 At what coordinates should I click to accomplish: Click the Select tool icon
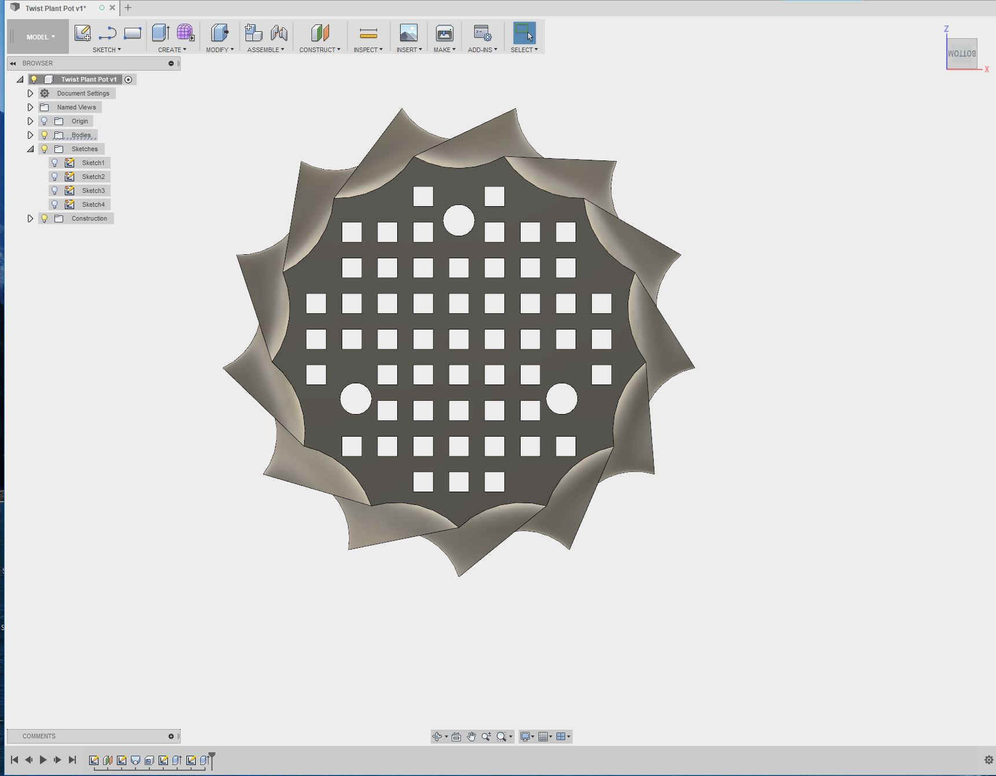pyautogui.click(x=525, y=33)
